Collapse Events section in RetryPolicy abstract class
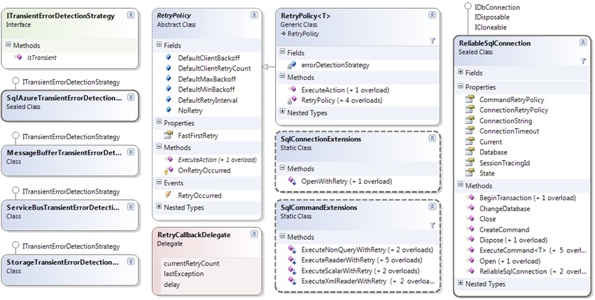Viewport: 595px width, 300px height. click(x=159, y=183)
